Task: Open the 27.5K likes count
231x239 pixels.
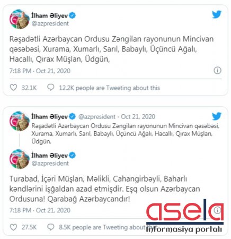Action: pyautogui.click(x=29, y=227)
